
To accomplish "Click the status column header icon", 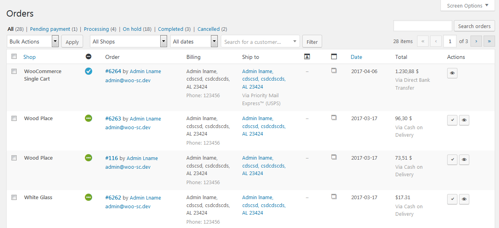I will click(x=89, y=57).
